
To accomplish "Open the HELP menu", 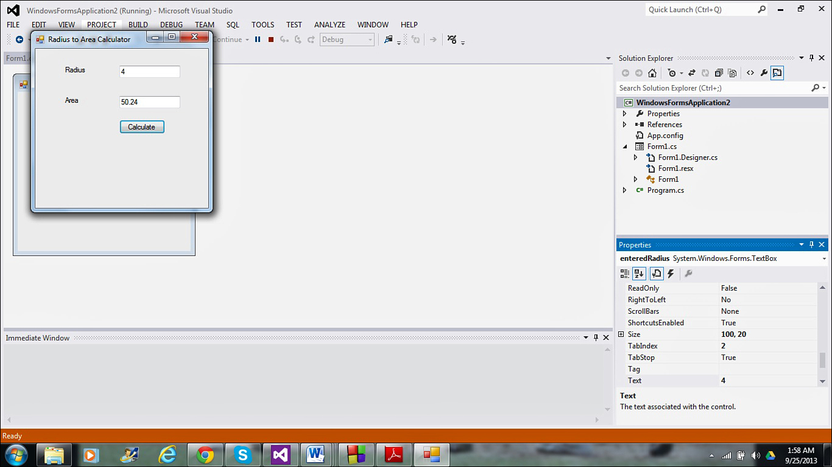I will (x=409, y=25).
